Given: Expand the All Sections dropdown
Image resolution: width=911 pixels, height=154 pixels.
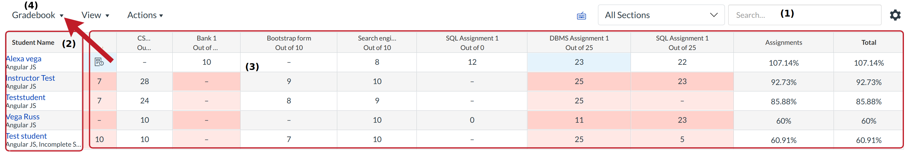Looking at the screenshot, I should pyautogui.click(x=661, y=15).
